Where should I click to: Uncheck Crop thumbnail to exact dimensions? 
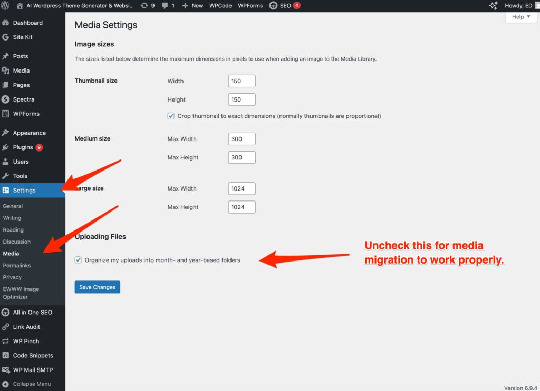pyautogui.click(x=171, y=116)
